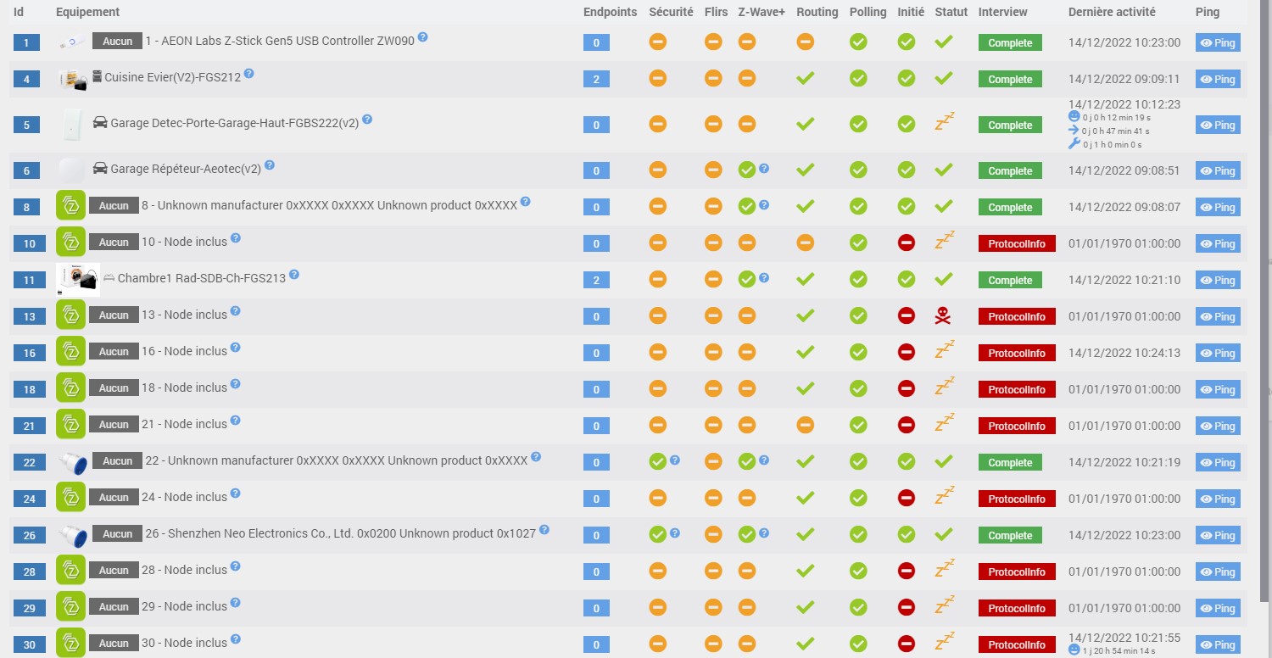Ping node 5 Garage Detec-Porte
1272x658 pixels.
tap(1218, 125)
